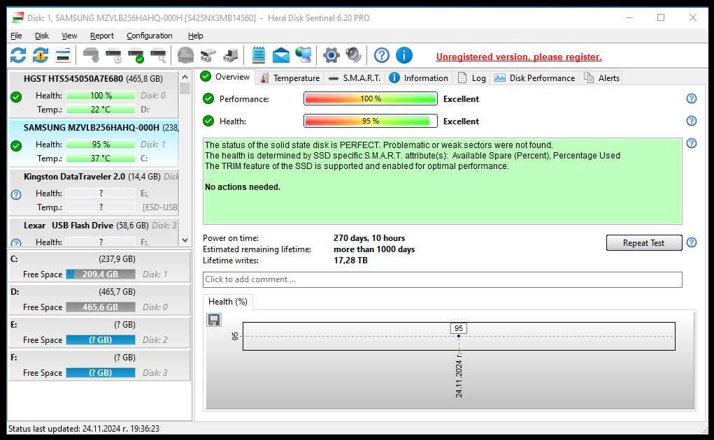Open the File menu
Screen dimensions: 714x440
[x=16, y=36]
